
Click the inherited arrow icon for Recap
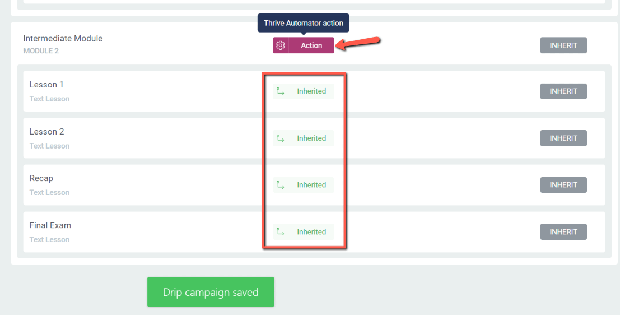(281, 185)
